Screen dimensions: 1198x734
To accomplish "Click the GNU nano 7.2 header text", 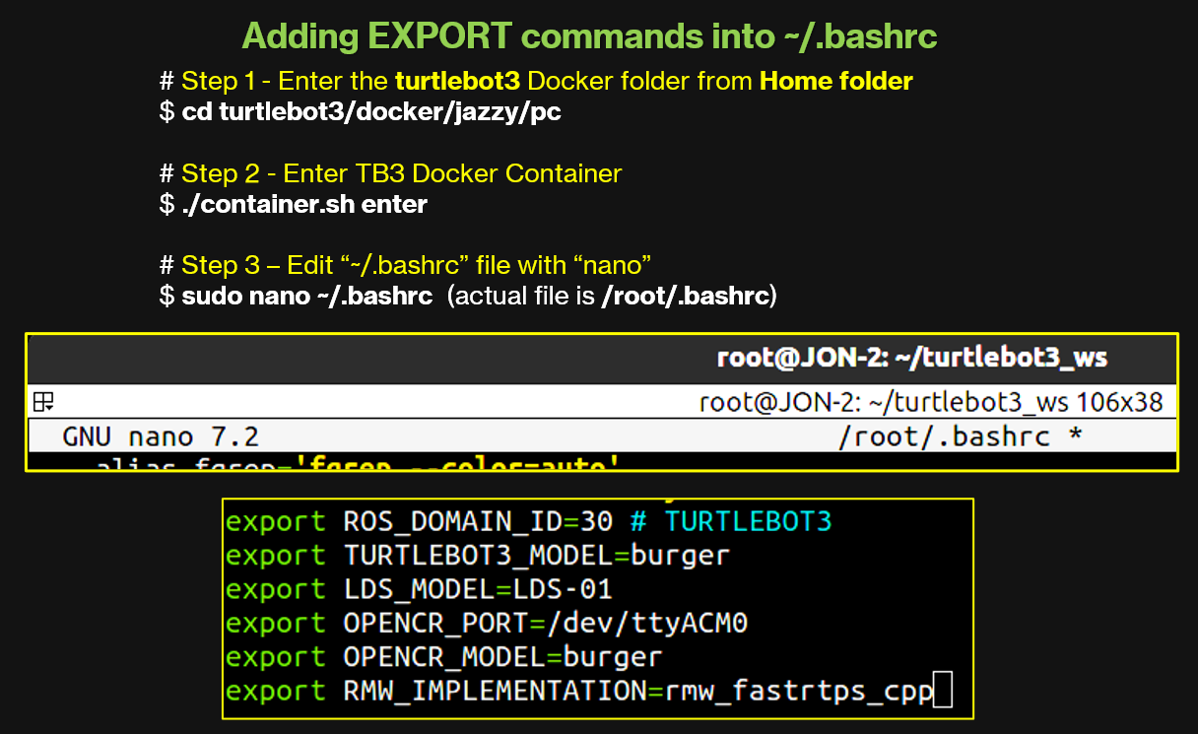I will [161, 435].
